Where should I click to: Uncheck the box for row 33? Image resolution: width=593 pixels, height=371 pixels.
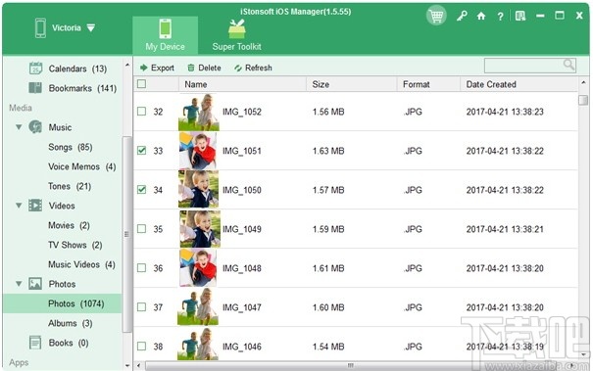pyautogui.click(x=141, y=151)
